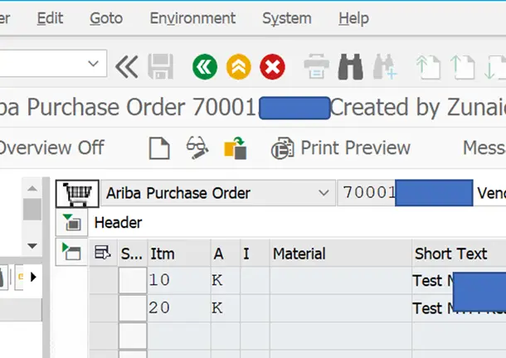The width and height of the screenshot is (506, 358).
Task: Click the Find Next binoculars-plus icon
Action: coord(384,67)
